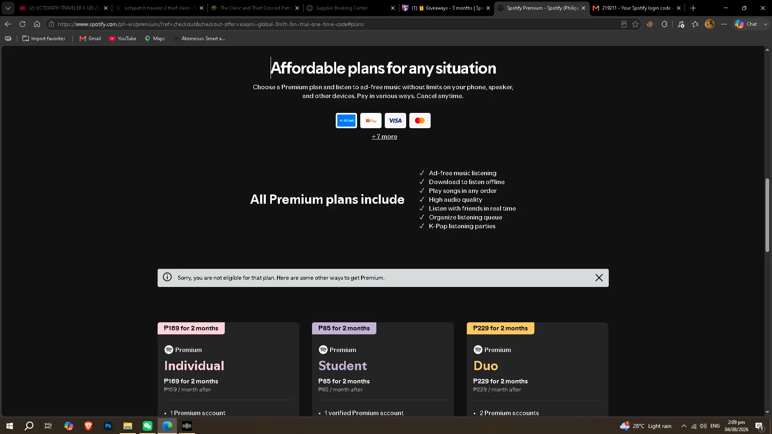Screen dimensions: 772x434
Task: Click the address bar URL field
Action: click(x=334, y=24)
